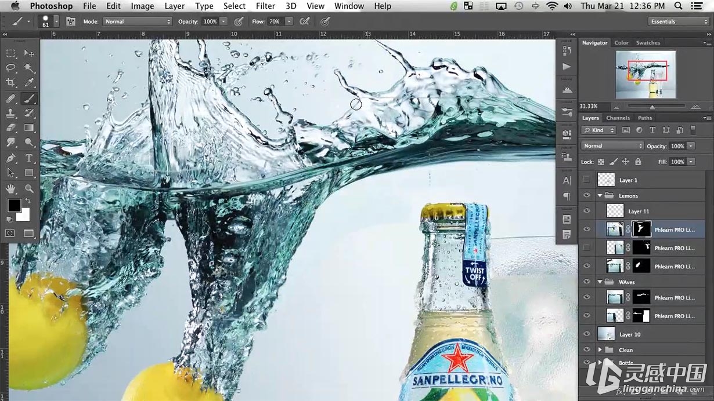The image size is (714, 401).
Task: Lock transparent pixels icon
Action: pos(601,162)
